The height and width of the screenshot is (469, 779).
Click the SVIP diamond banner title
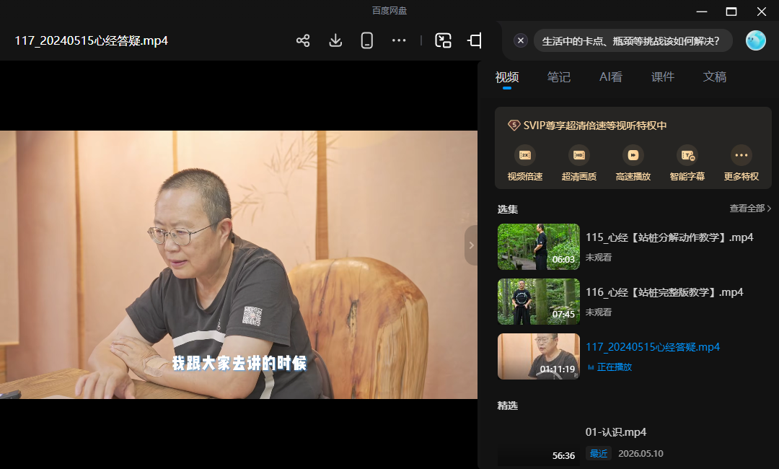click(x=587, y=126)
